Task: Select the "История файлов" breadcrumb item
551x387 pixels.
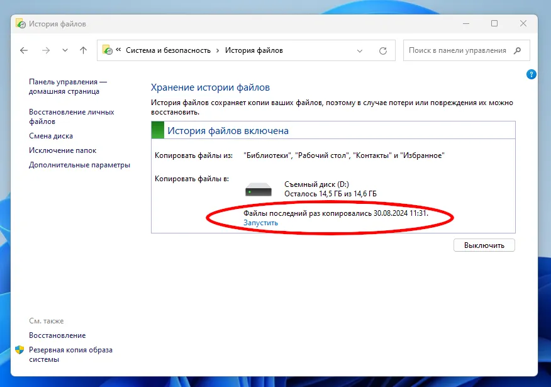Action: tap(253, 50)
